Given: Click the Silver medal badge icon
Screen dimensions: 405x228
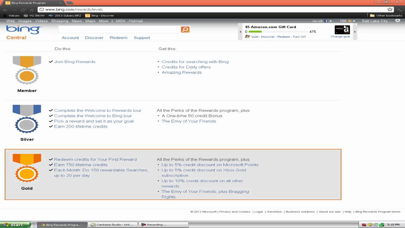Looking at the screenshot, I should click(27, 119).
